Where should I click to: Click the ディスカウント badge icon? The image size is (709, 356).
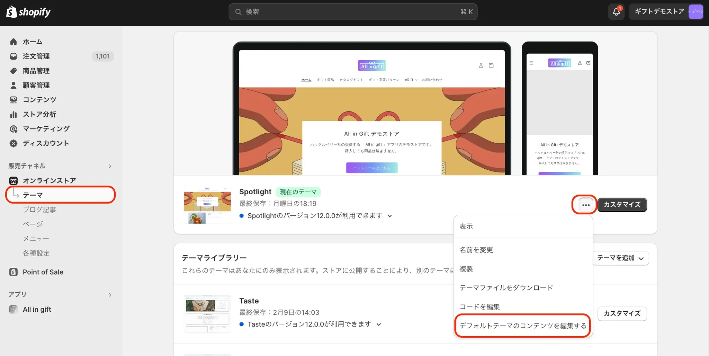14,143
